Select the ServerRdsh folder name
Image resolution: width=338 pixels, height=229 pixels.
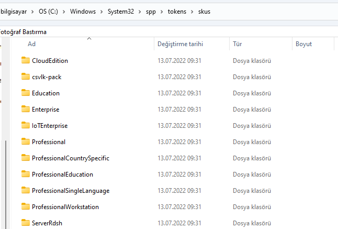click(x=47, y=223)
